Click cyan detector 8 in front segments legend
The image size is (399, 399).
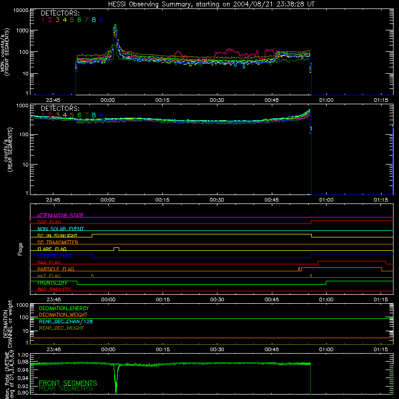tap(94, 20)
